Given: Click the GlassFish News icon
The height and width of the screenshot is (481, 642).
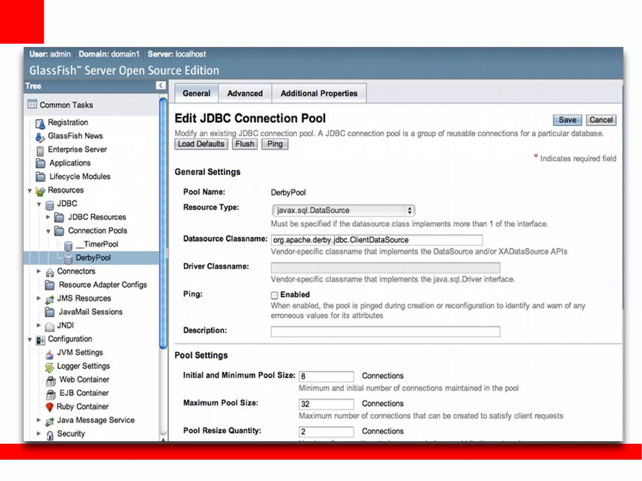Looking at the screenshot, I should [40, 137].
